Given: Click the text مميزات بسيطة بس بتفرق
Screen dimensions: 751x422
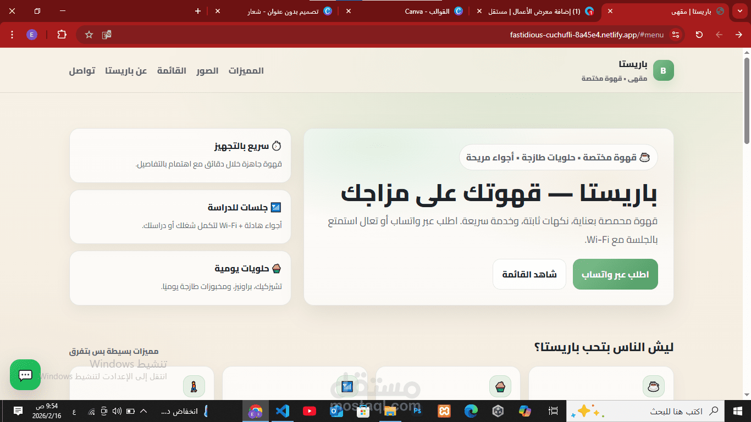Looking at the screenshot, I should 114,351.
